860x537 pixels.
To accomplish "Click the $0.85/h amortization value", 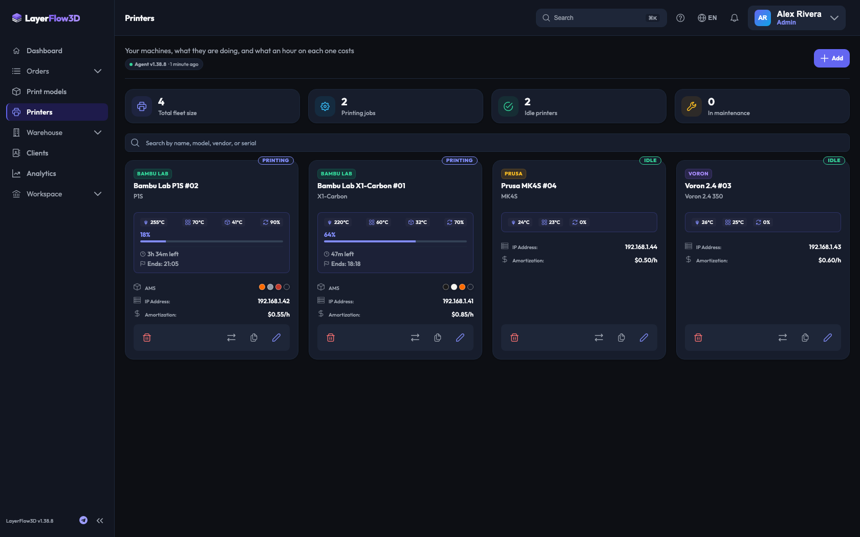I will (x=462, y=315).
